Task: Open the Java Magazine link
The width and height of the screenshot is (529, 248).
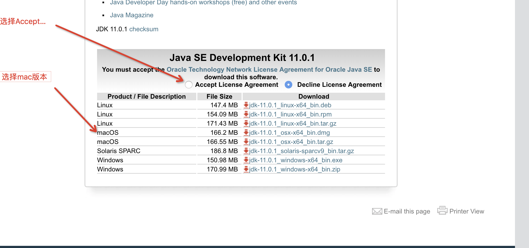Action: point(132,15)
